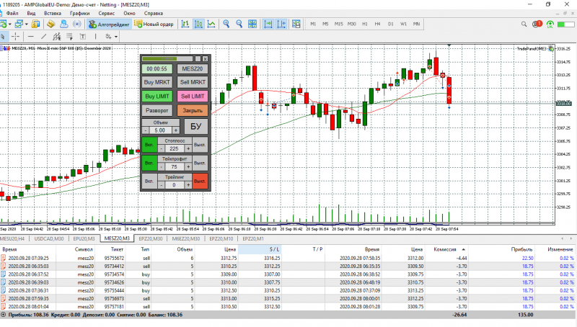
Task: Enable Тейкпрофит with its green Вкл. button
Action: tap(149, 163)
